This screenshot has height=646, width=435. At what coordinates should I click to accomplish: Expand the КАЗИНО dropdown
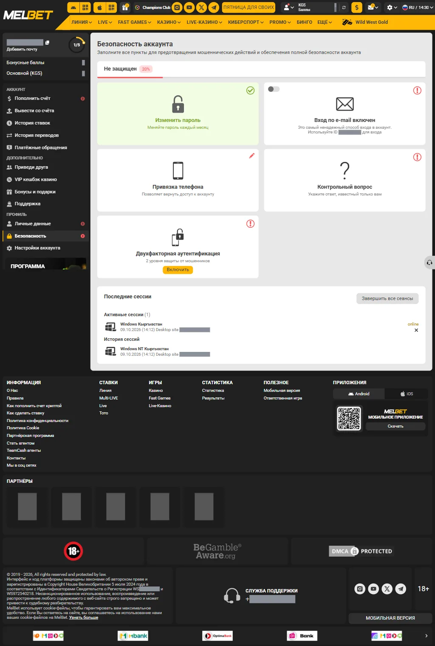click(x=169, y=22)
